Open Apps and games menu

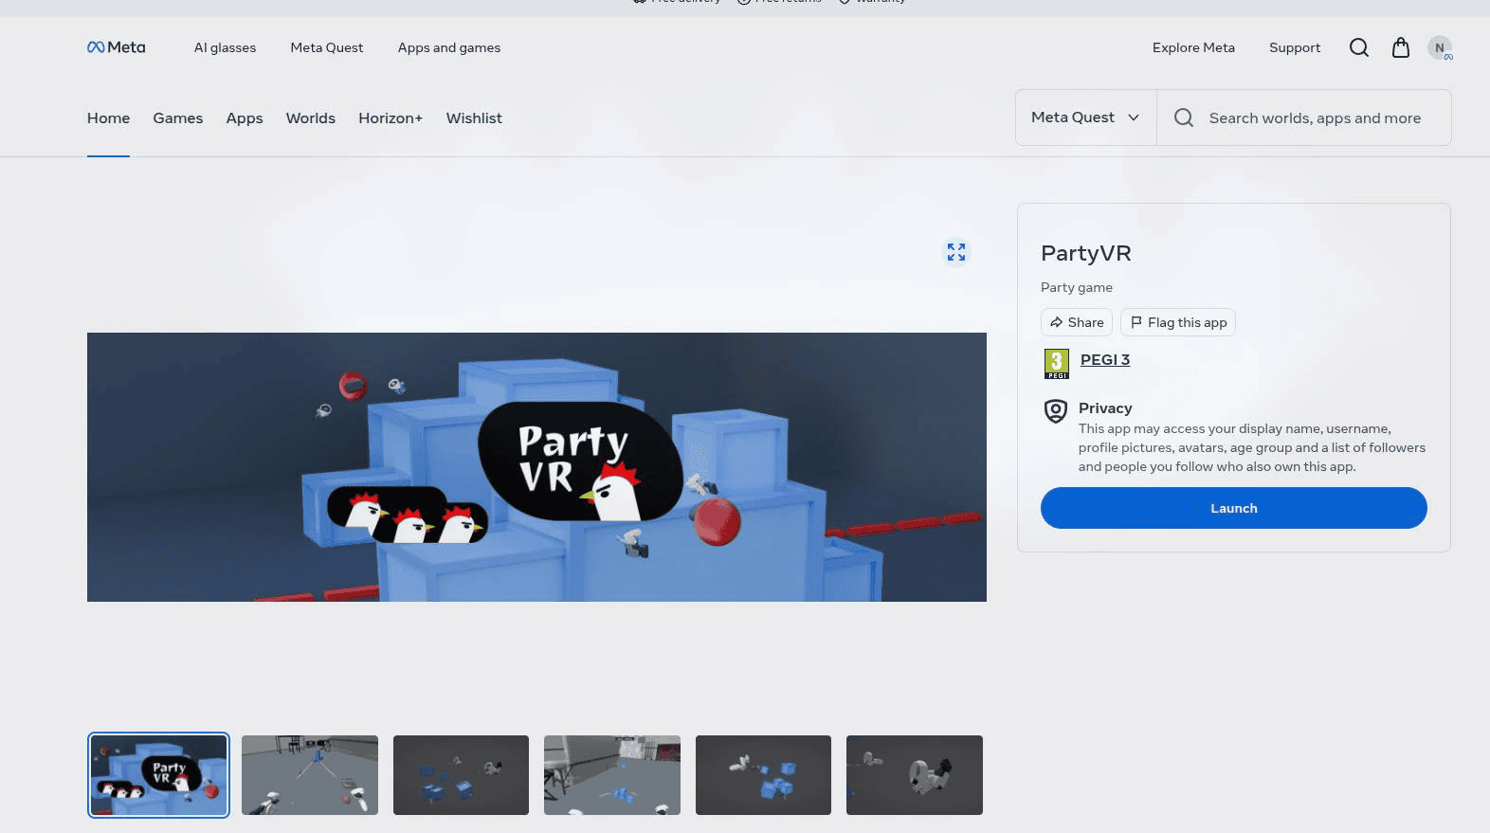449,47
